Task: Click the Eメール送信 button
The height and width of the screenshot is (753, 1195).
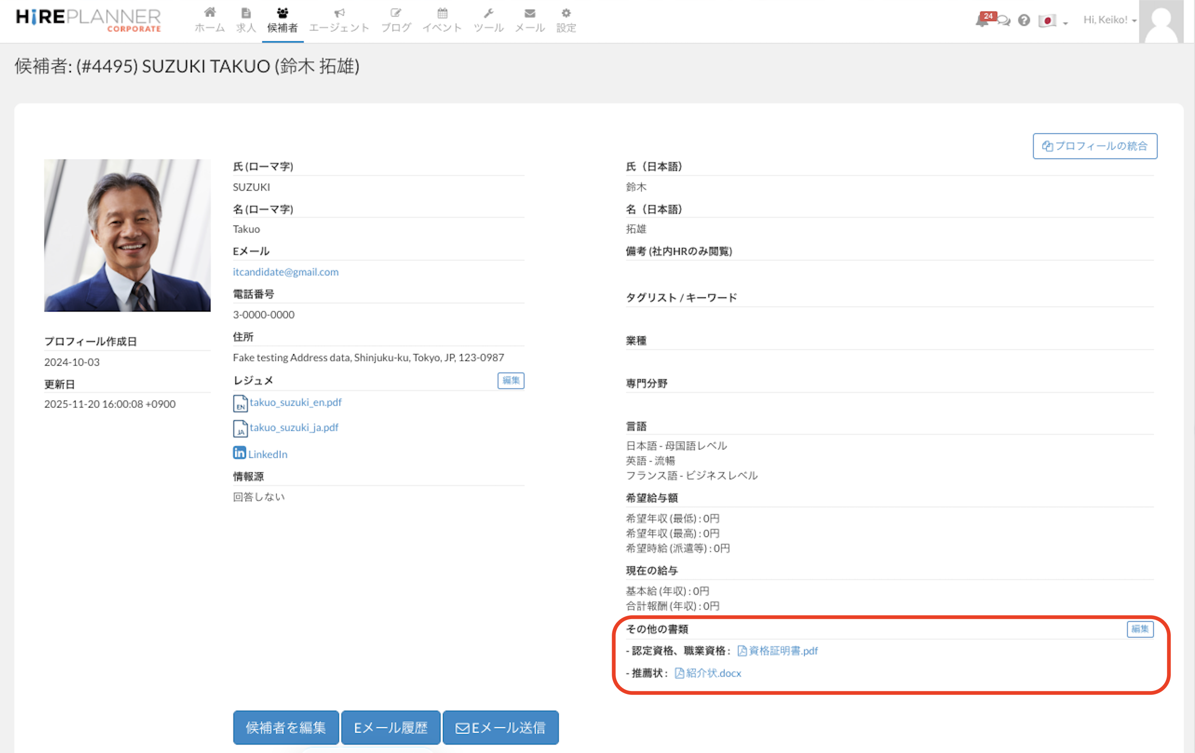Action: (500, 727)
